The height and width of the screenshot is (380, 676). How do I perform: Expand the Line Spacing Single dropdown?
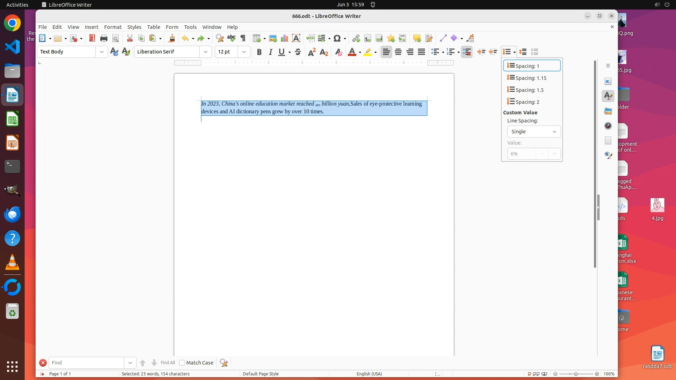534,132
